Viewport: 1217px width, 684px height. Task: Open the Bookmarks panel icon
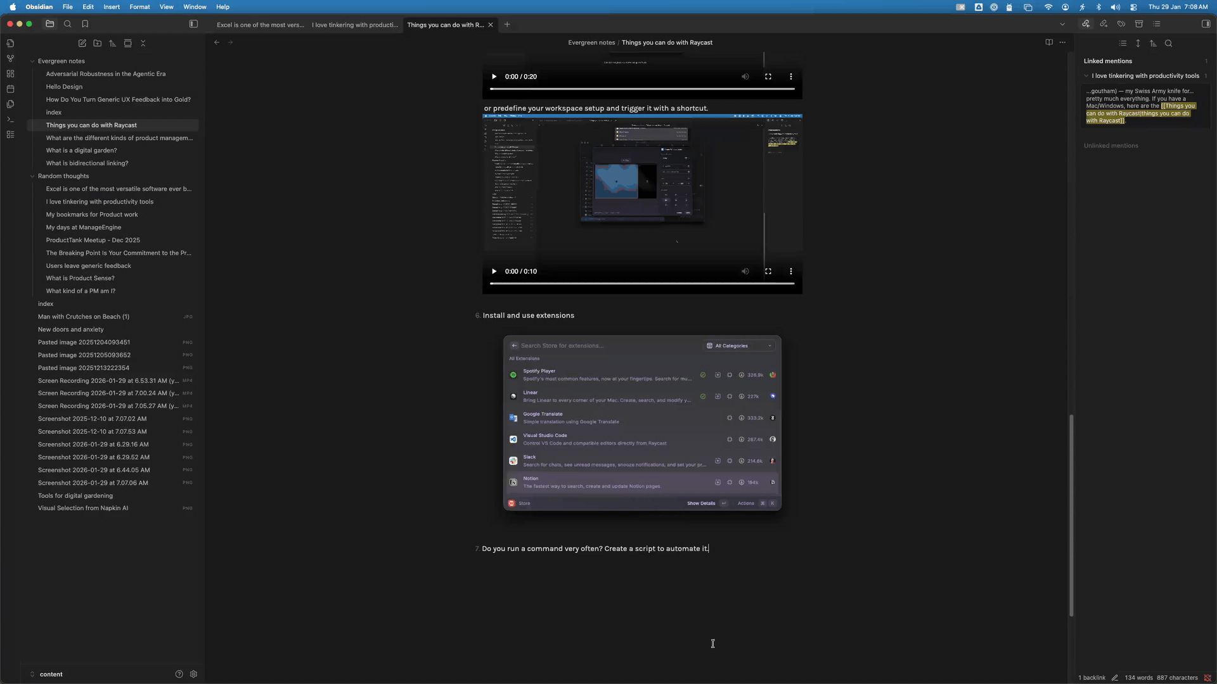[x=85, y=24]
